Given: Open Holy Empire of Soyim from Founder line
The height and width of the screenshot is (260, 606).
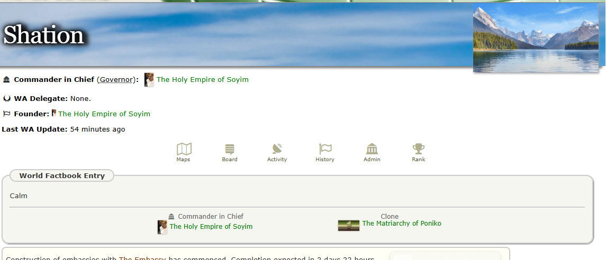Looking at the screenshot, I should pos(104,114).
